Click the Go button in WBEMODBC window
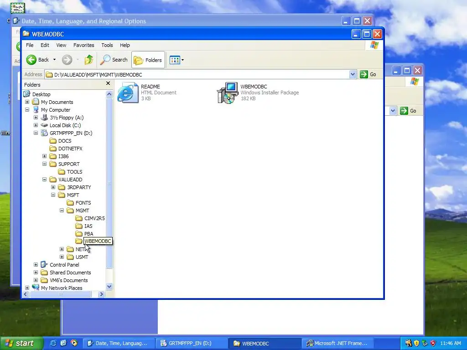The height and width of the screenshot is (350, 467). pyautogui.click(x=368, y=74)
